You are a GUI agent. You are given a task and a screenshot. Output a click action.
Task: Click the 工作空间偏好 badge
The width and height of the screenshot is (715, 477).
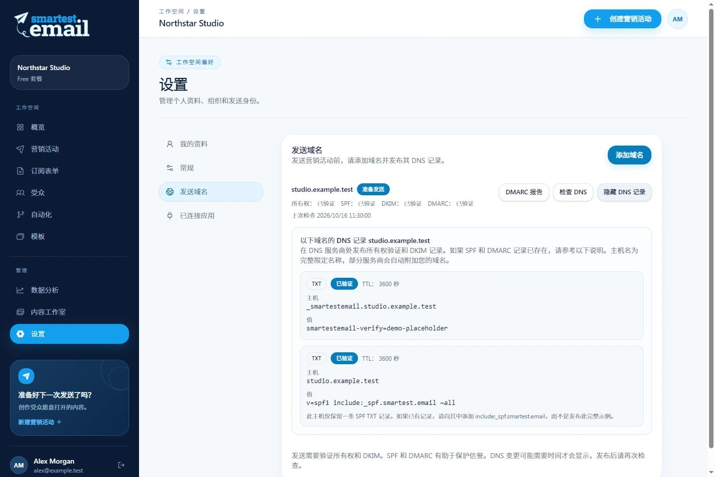click(190, 62)
